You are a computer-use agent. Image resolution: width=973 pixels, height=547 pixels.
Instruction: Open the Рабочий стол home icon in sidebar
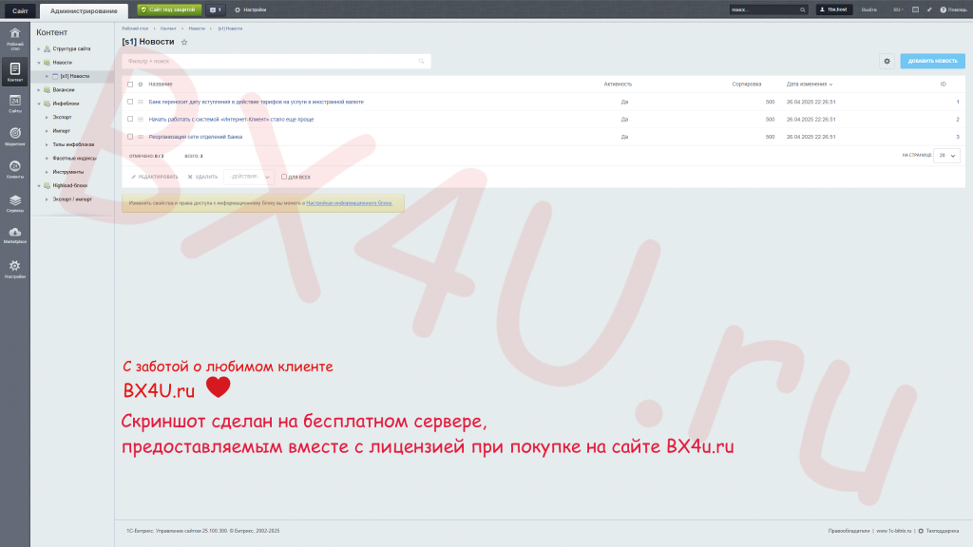tap(15, 33)
